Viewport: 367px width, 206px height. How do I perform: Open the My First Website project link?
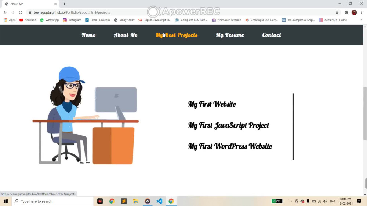point(212,104)
